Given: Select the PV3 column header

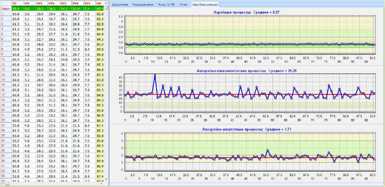Looking at the screenshot, I should tap(63, 3).
